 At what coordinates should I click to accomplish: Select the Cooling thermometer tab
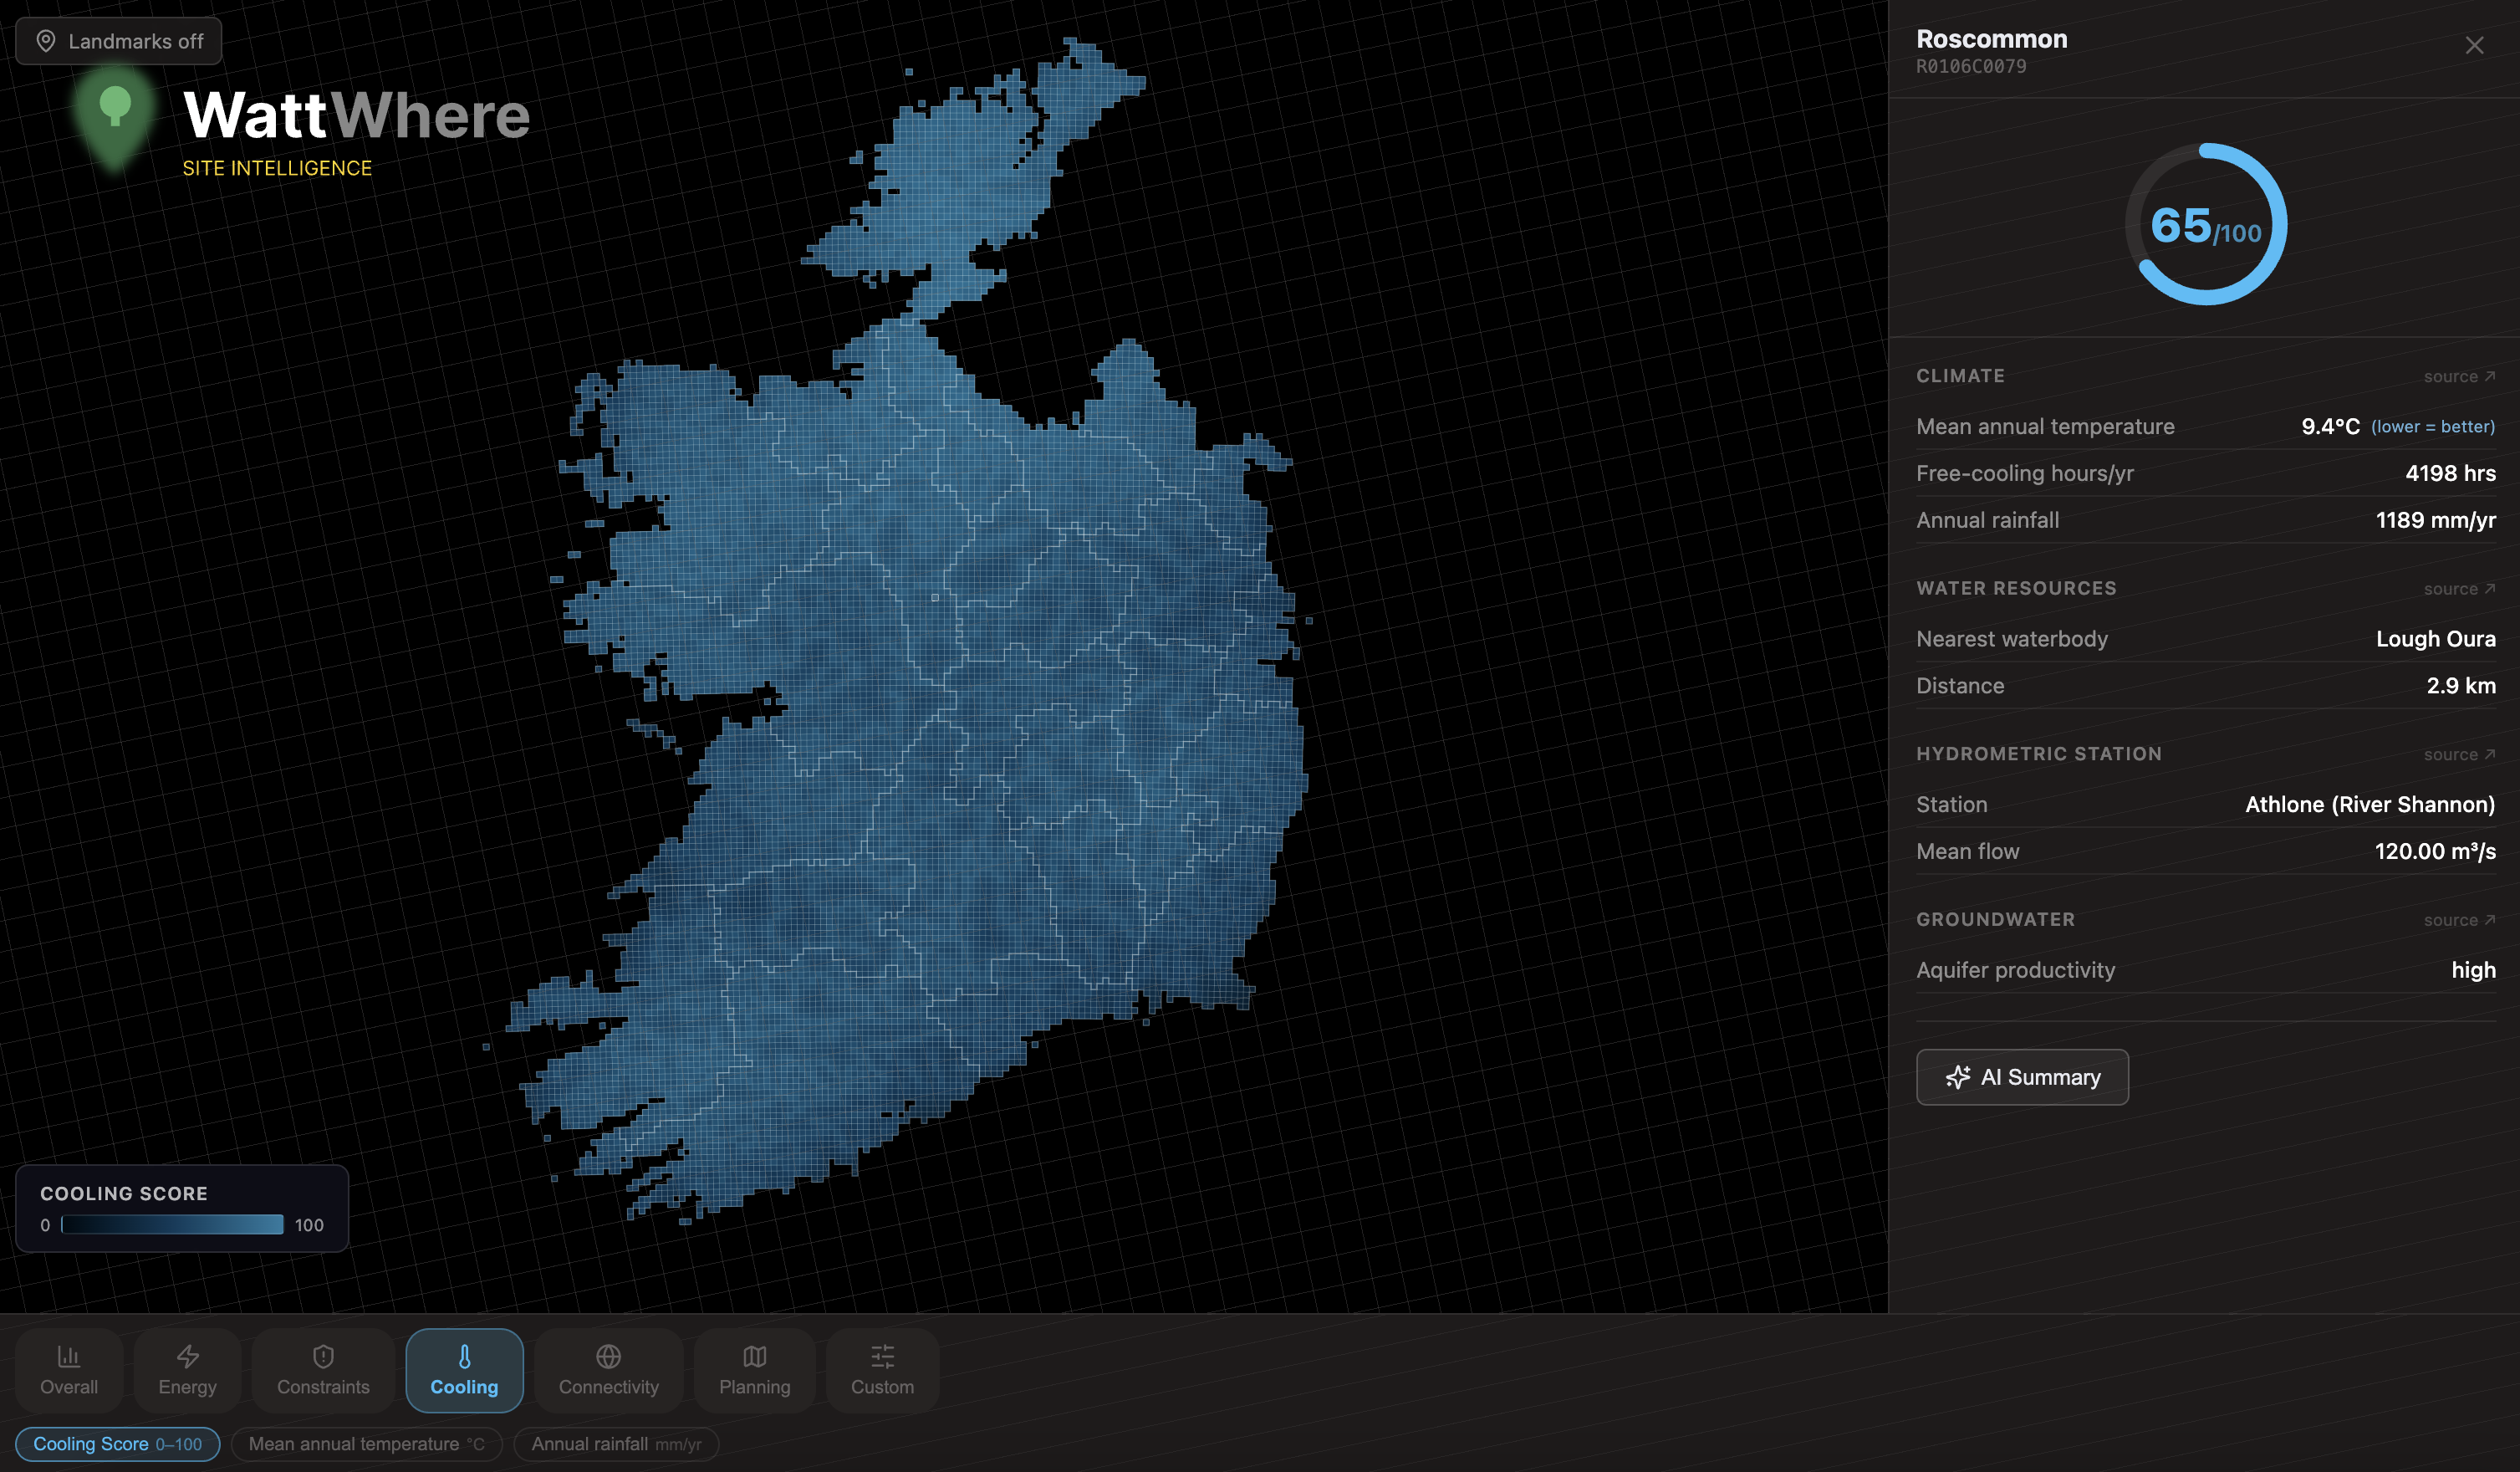[x=464, y=1370]
